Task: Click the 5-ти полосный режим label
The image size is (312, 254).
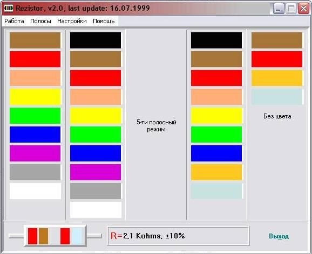Action: click(x=157, y=125)
